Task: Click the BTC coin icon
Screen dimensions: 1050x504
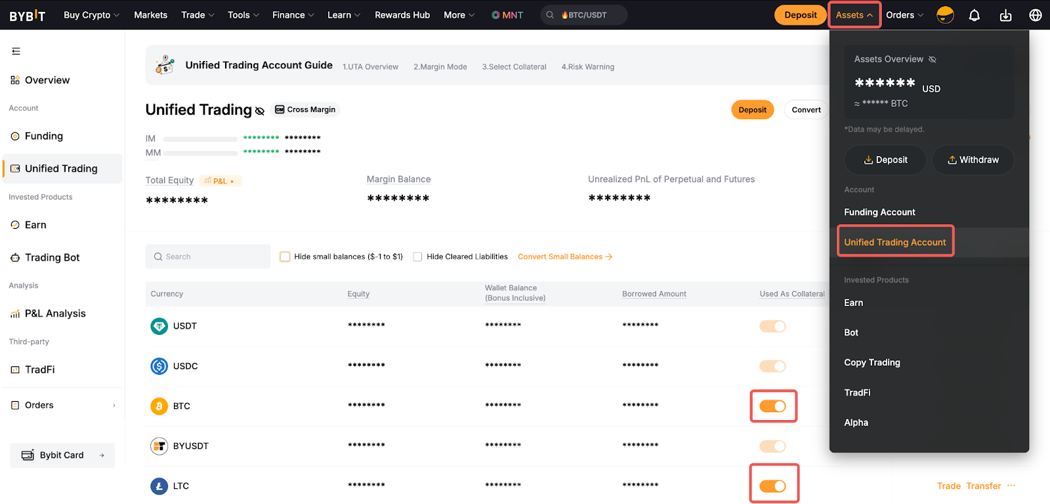Action: [x=159, y=406]
